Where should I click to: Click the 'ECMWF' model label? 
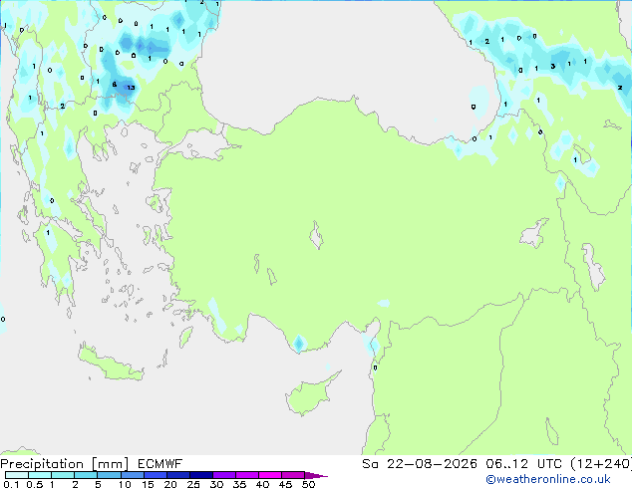(x=159, y=464)
